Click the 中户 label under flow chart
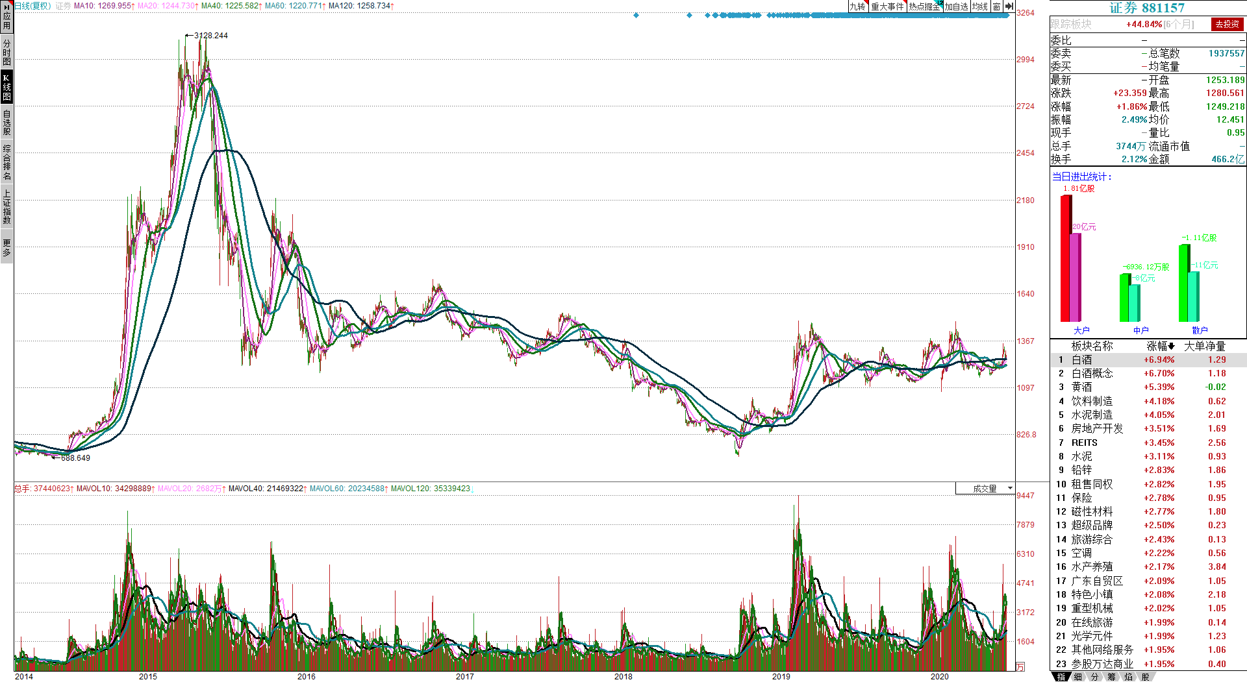 (x=1140, y=330)
